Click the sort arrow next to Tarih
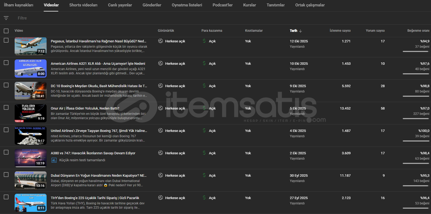Screen dimensions: 431x214 click(x=301, y=31)
